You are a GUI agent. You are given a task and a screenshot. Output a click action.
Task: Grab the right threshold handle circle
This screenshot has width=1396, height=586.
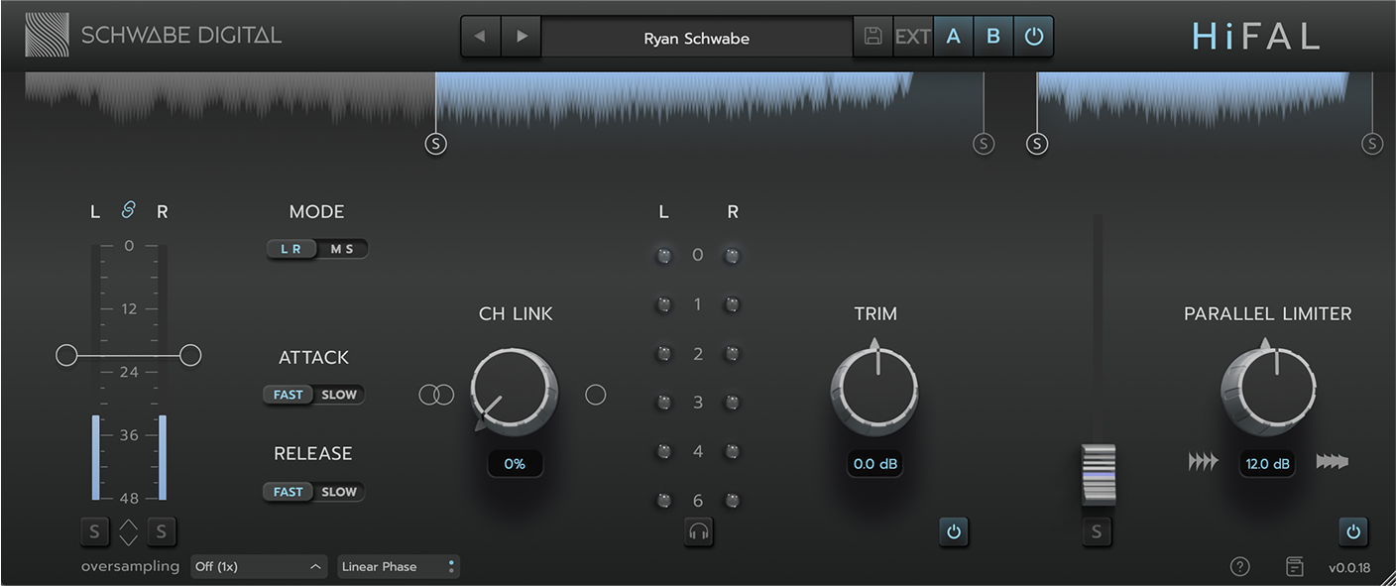pos(190,355)
